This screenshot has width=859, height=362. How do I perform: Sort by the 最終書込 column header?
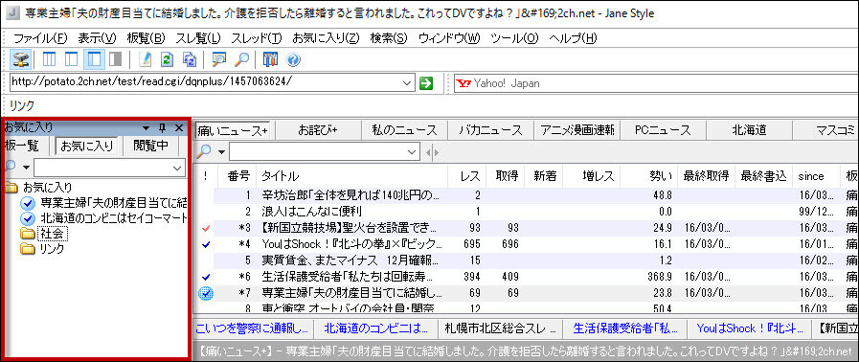[763, 176]
